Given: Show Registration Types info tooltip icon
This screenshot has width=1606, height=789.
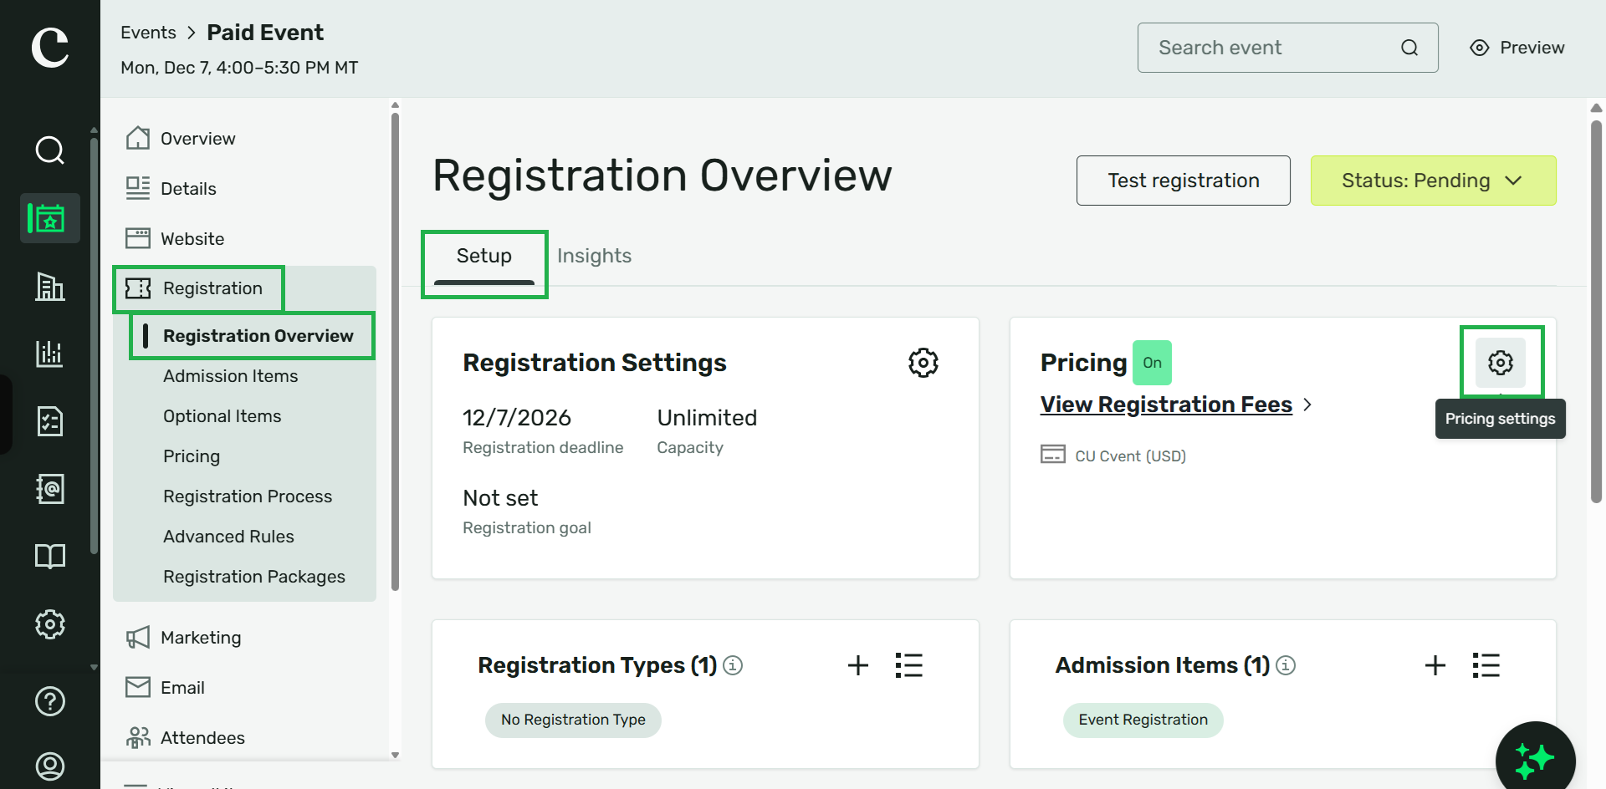Looking at the screenshot, I should tap(733, 665).
